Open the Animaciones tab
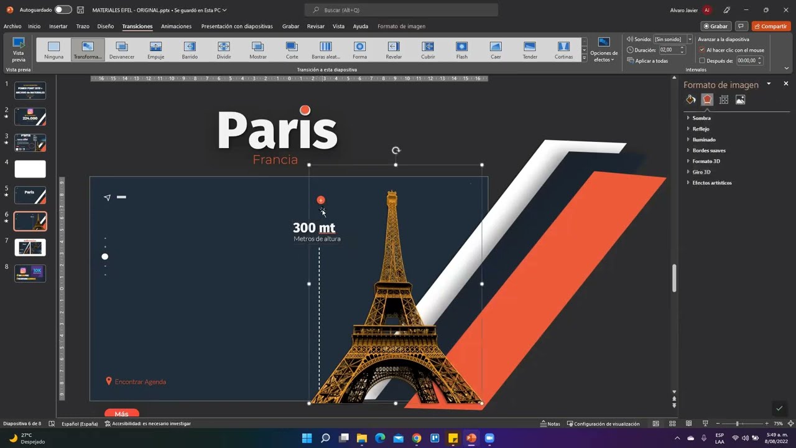The height and width of the screenshot is (448, 796). pyautogui.click(x=176, y=26)
